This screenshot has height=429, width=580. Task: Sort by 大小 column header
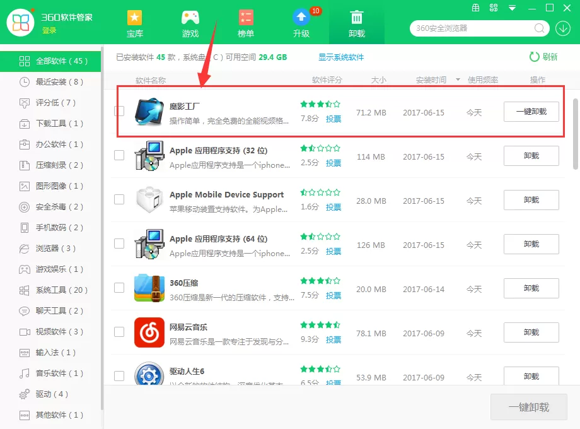coord(378,80)
